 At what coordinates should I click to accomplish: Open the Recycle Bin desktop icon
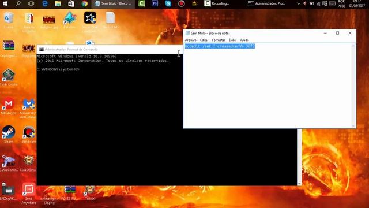pyautogui.click(x=9, y=20)
